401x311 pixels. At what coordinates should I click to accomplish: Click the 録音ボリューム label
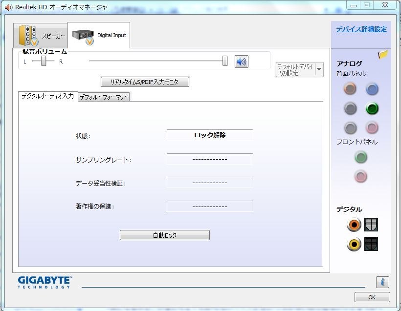click(45, 52)
